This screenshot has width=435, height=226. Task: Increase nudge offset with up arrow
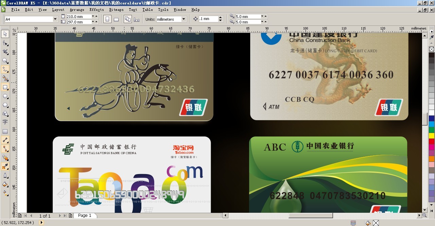pyautogui.click(x=221, y=18)
